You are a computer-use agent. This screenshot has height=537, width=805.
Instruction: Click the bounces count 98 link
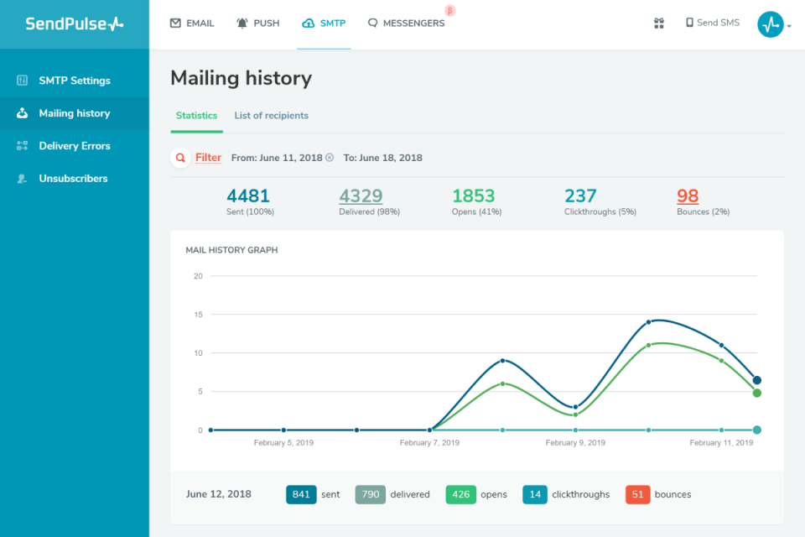point(688,196)
